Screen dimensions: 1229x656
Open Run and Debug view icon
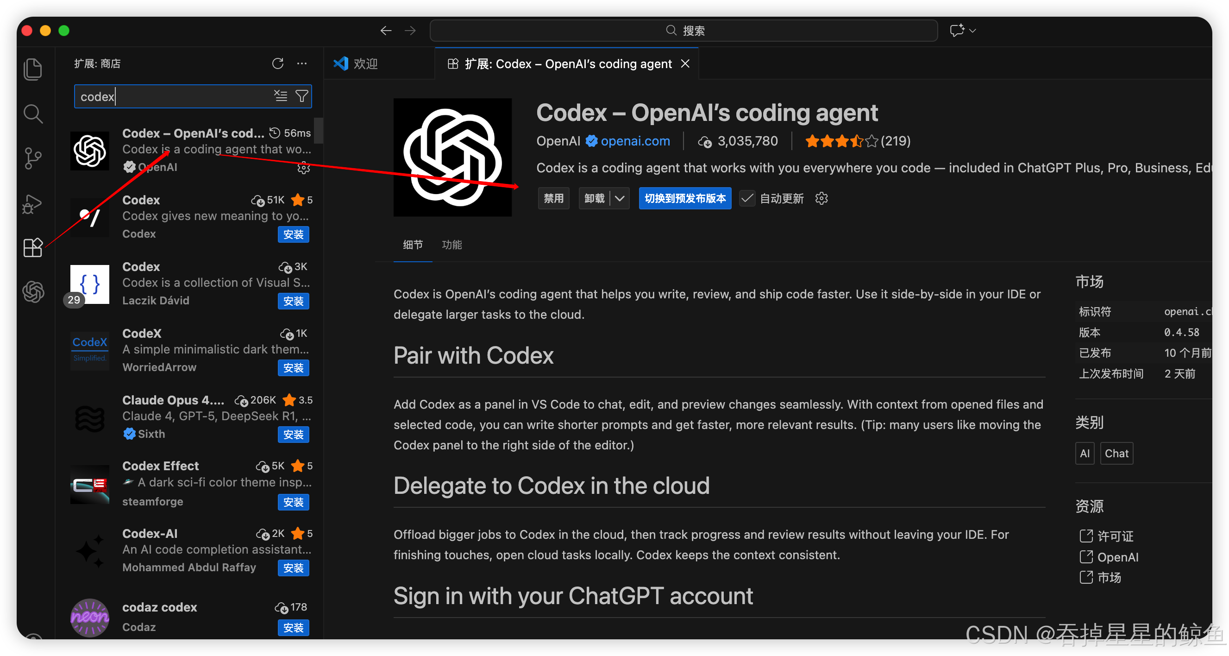click(32, 204)
